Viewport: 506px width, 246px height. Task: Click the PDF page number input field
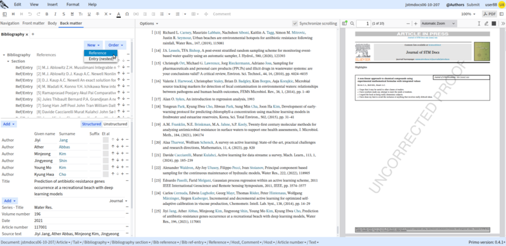pos(363,23)
